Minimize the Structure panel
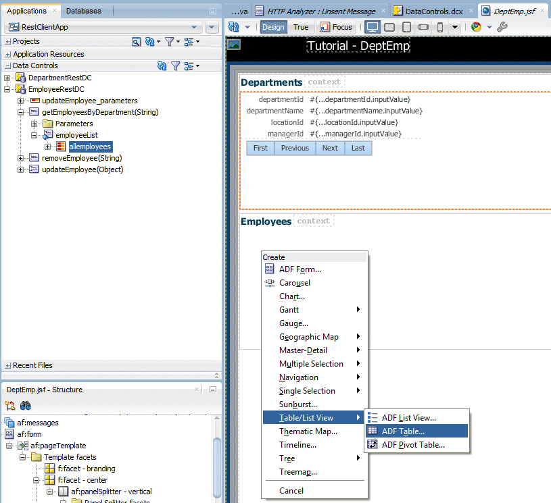Viewport: 551px width, 503px height. [x=213, y=390]
